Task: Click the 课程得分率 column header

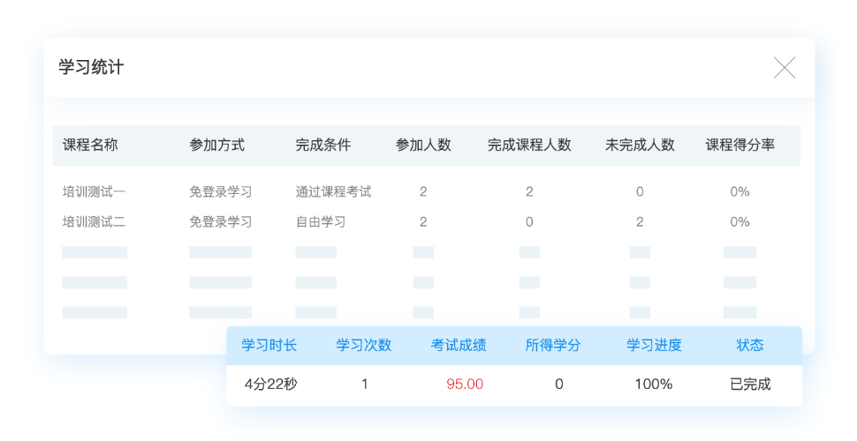Action: pyautogui.click(x=739, y=146)
